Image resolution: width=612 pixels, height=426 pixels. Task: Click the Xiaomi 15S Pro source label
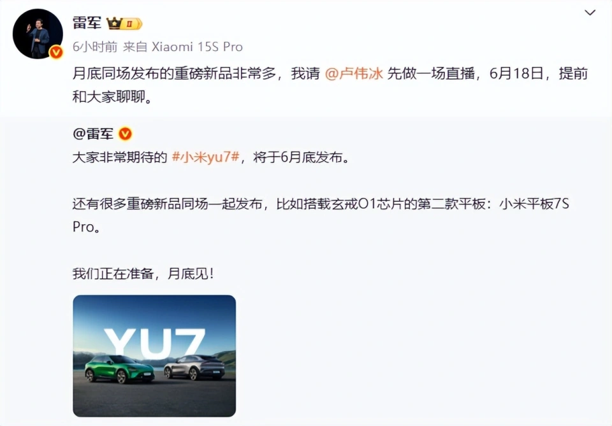click(x=197, y=46)
